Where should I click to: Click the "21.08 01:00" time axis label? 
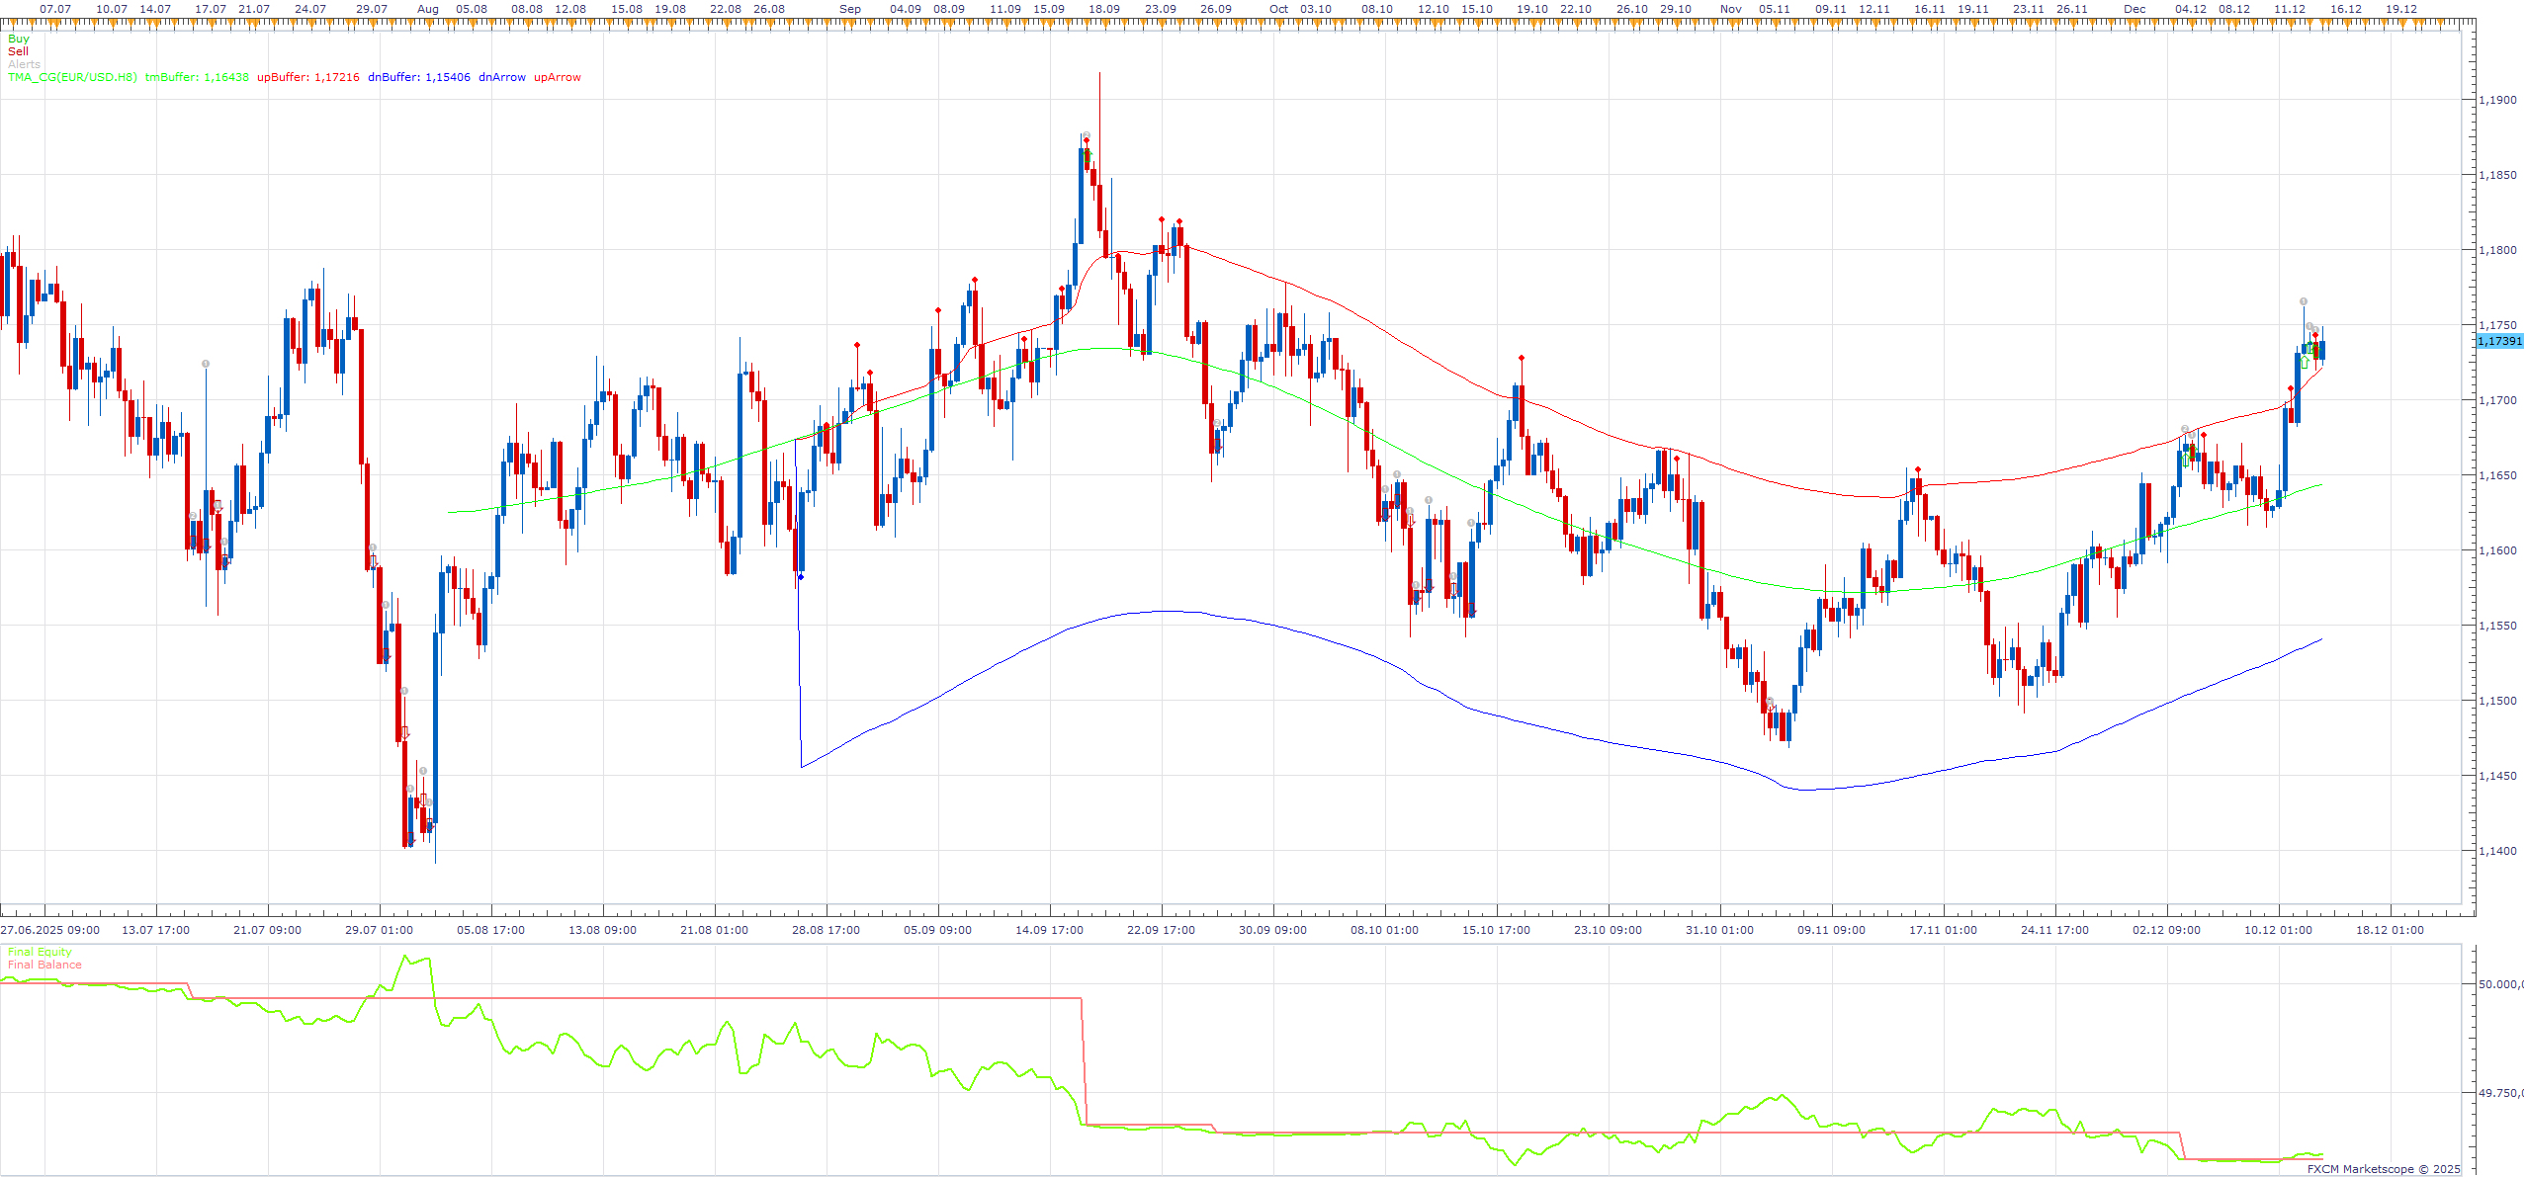coord(714,930)
